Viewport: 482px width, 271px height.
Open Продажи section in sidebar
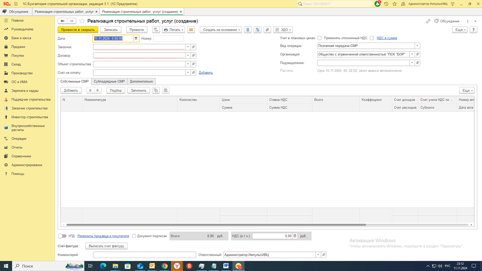tap(18, 47)
